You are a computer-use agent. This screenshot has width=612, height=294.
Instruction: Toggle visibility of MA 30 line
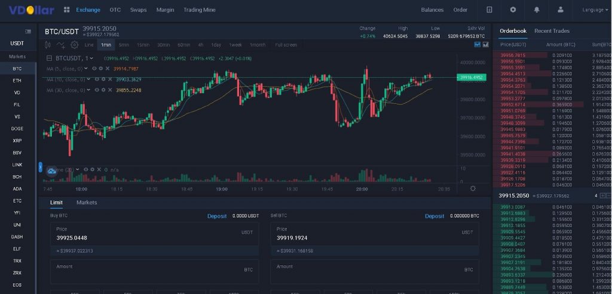[97, 90]
